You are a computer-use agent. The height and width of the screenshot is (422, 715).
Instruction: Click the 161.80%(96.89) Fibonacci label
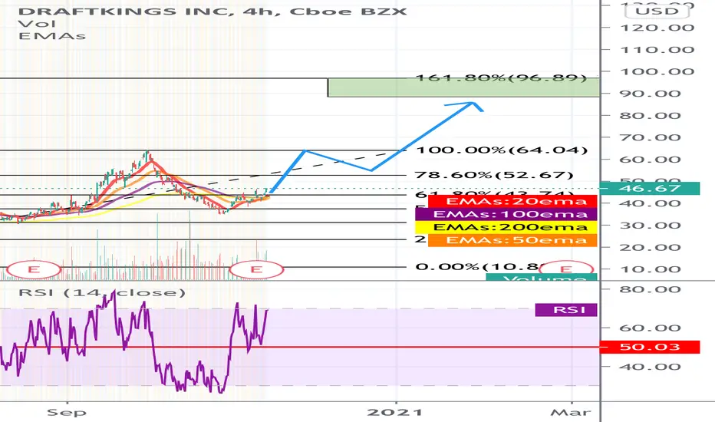coord(501,78)
